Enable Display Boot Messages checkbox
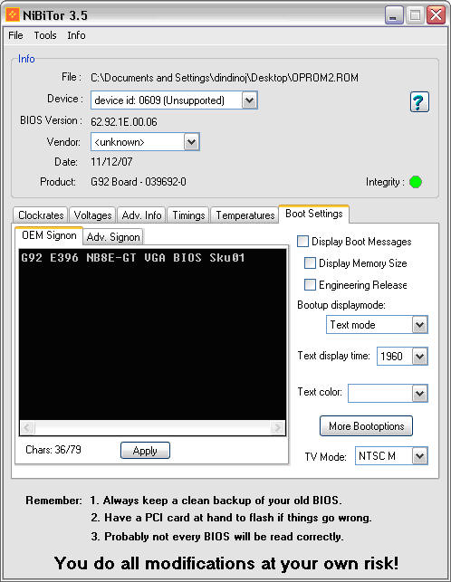Viewport: 451px width, 582px height. click(x=302, y=242)
